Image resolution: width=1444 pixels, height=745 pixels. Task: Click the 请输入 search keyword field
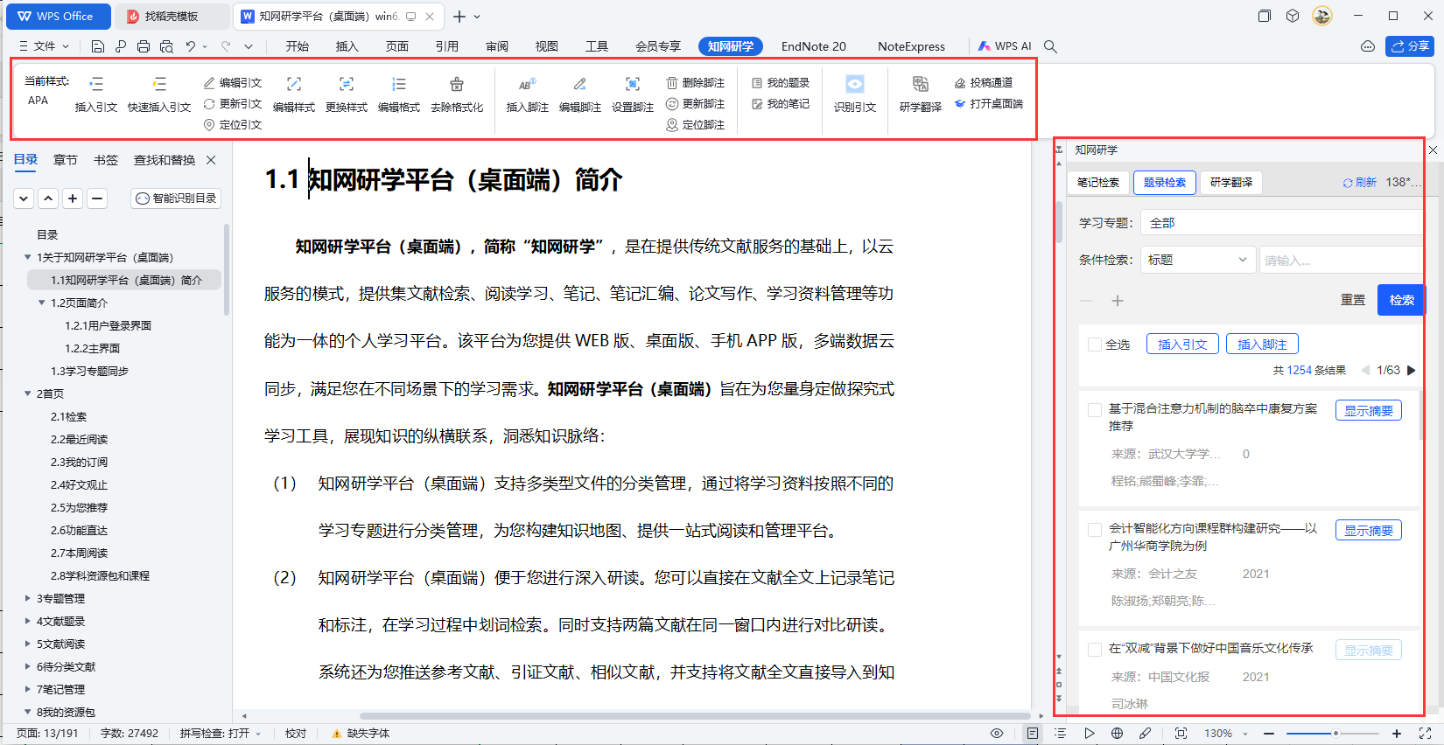pos(1339,261)
